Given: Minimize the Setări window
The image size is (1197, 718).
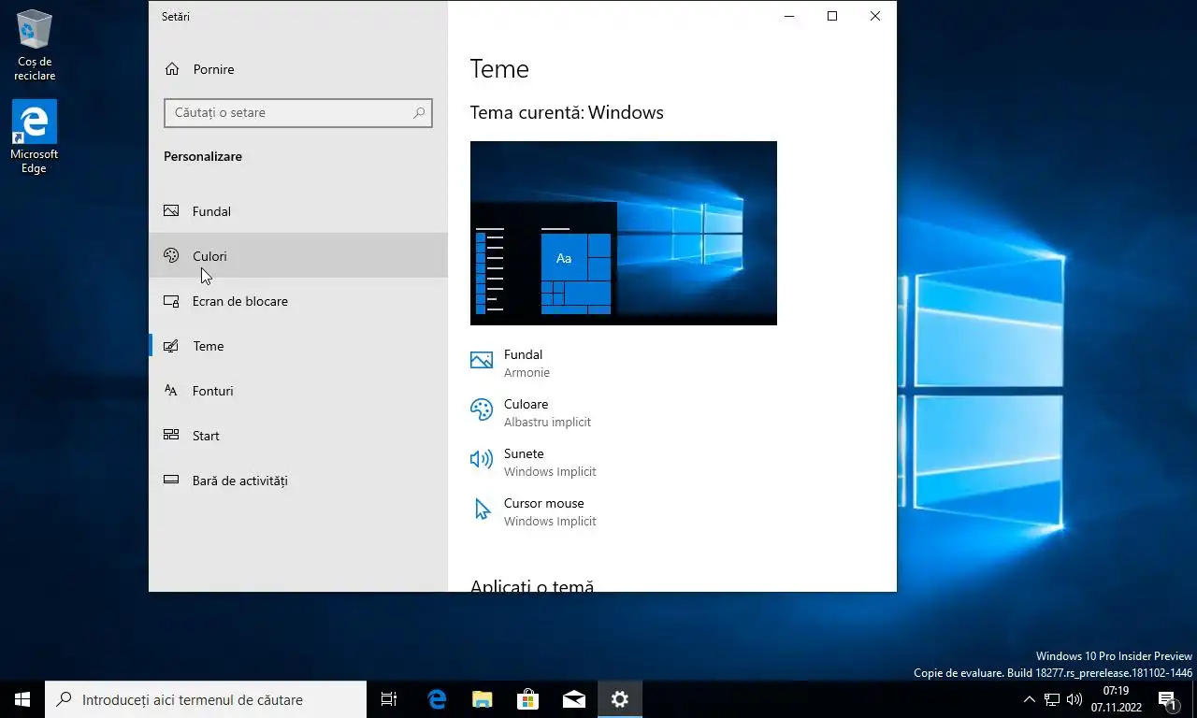Looking at the screenshot, I should [789, 16].
